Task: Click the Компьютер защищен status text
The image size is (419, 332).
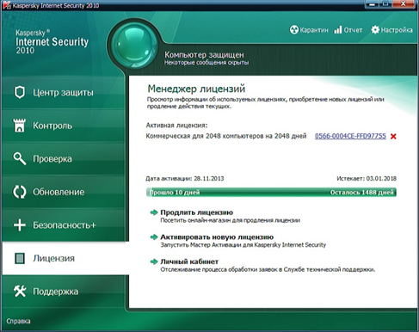Action: [x=204, y=54]
